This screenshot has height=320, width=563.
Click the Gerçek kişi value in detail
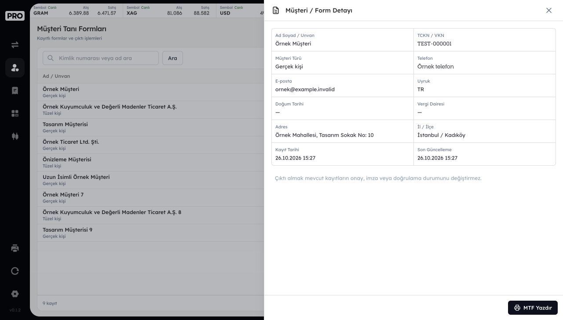[289, 66]
